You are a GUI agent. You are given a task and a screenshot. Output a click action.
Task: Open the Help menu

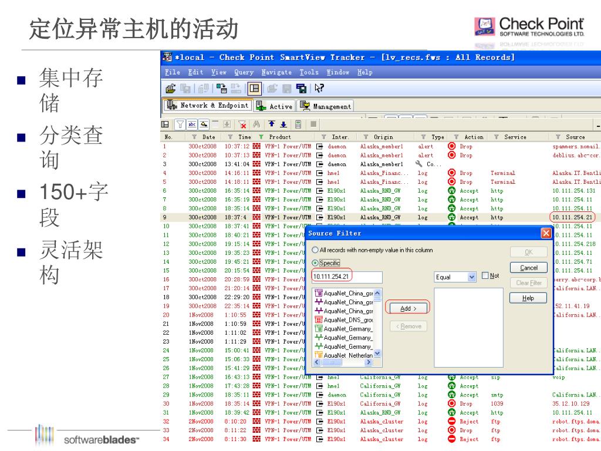pyautogui.click(x=365, y=72)
